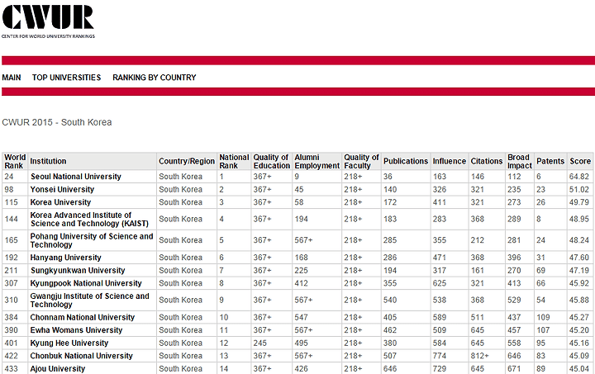
Task: Open Chonbuk National University link
Action: pos(82,356)
